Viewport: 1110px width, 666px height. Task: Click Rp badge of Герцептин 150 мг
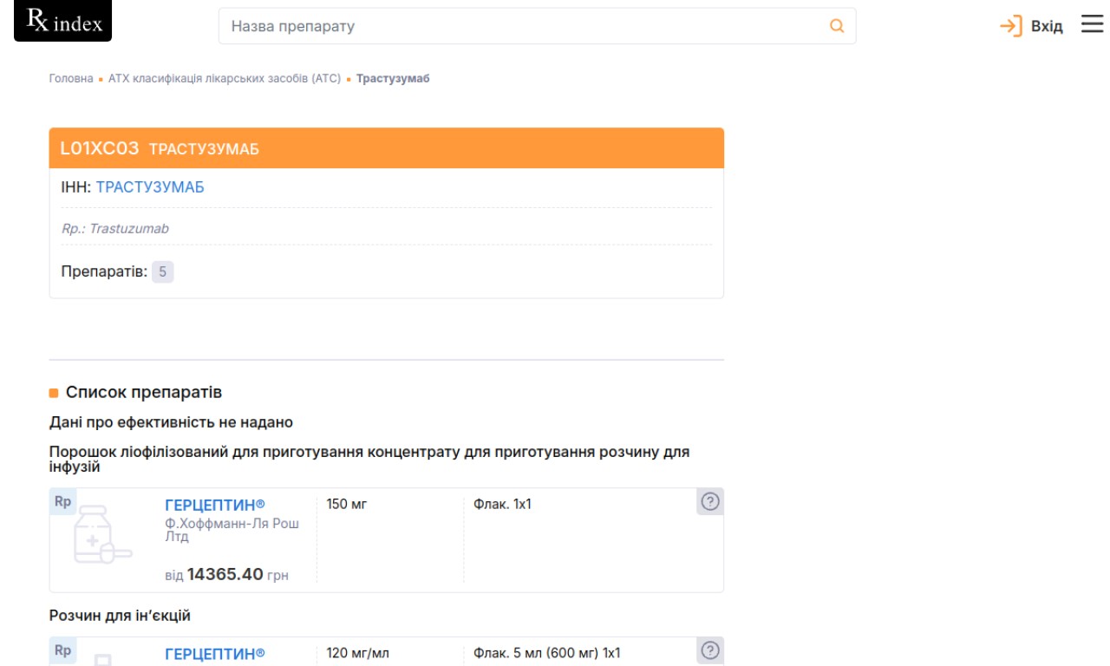pyautogui.click(x=63, y=502)
